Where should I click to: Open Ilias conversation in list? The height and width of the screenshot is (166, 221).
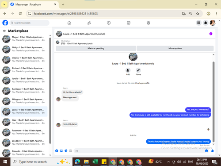click(24, 122)
